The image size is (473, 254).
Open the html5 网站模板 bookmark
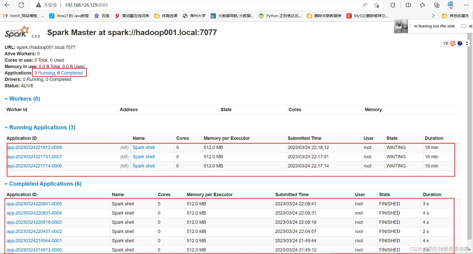tap(23, 16)
